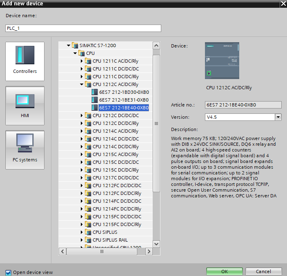Select article 6ES7 212-1BE31-0XB0
Screen dimensions: 287x276
(x=124, y=100)
